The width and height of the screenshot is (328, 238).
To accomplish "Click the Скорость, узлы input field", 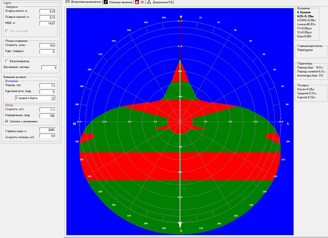I will 47,45.
